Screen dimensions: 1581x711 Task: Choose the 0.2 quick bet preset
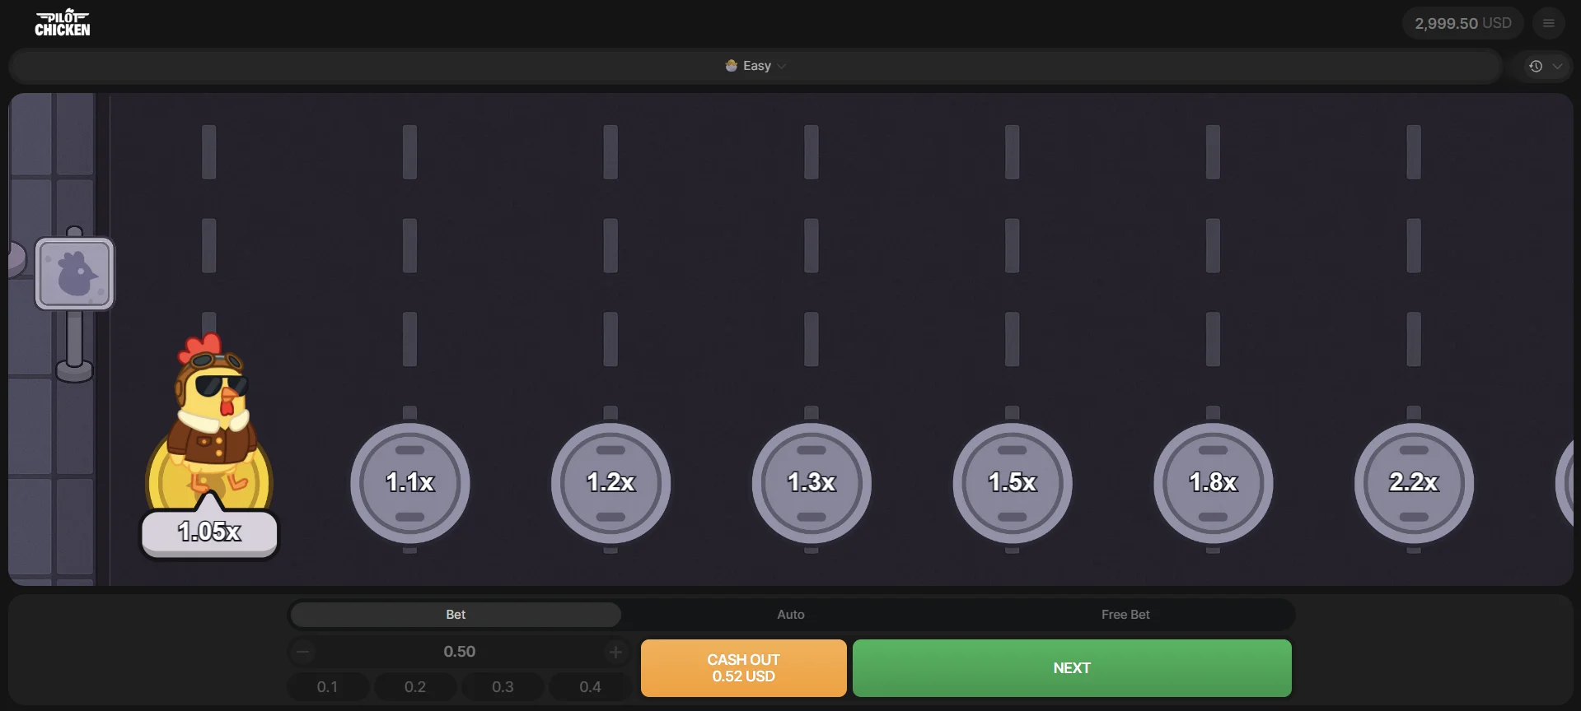pos(415,686)
